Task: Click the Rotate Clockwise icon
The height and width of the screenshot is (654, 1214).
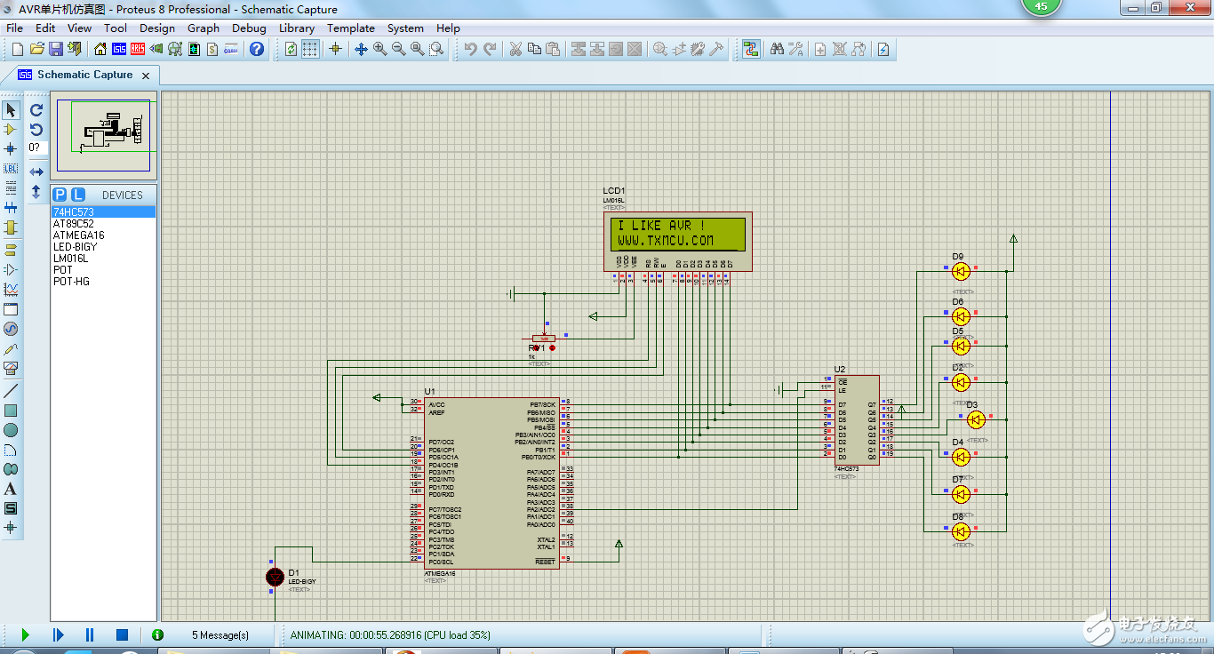Action: pos(36,110)
